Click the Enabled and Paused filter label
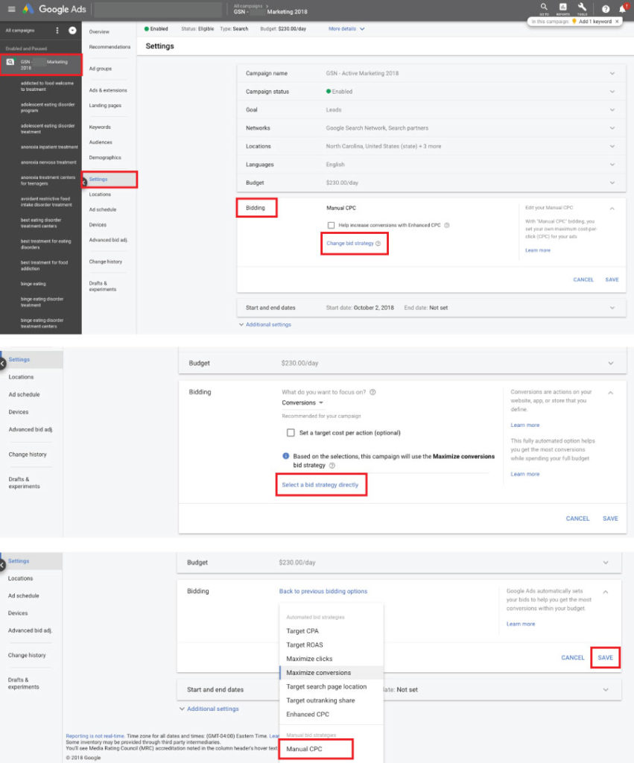The height and width of the screenshot is (763, 634). point(26,48)
